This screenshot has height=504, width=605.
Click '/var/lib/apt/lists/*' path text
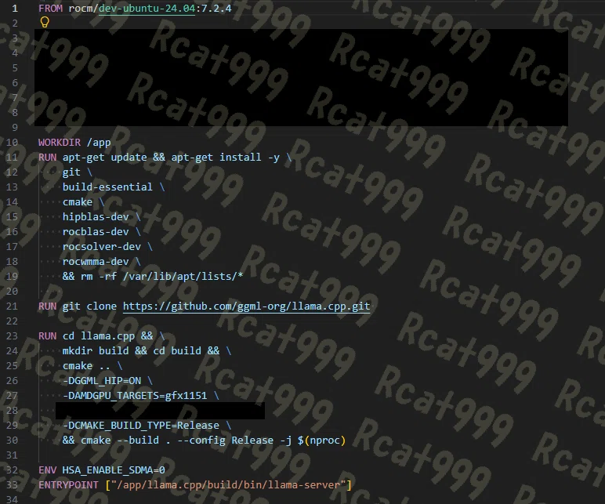pos(183,277)
